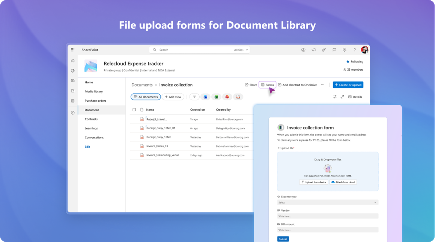Sort by the Created on column header
This screenshot has width=435, height=242.
pyautogui.click(x=197, y=110)
